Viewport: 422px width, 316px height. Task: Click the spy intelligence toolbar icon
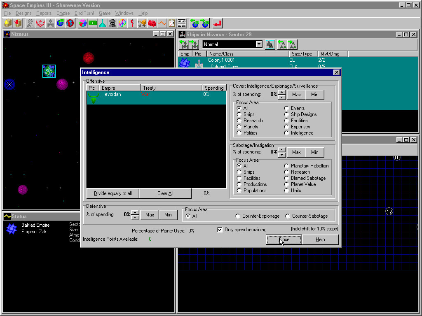(113, 23)
